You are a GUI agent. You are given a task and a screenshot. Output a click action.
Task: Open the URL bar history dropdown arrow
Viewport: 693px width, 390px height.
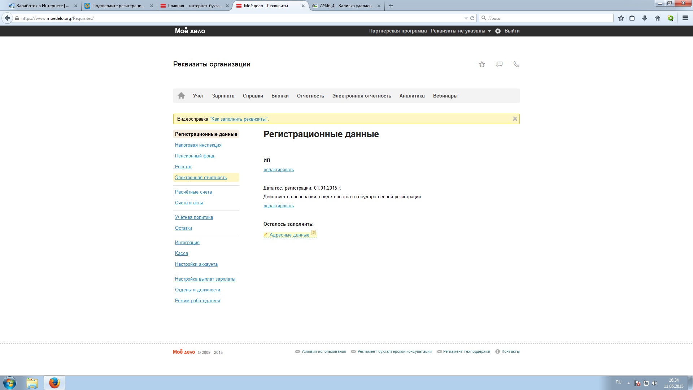coord(466,18)
